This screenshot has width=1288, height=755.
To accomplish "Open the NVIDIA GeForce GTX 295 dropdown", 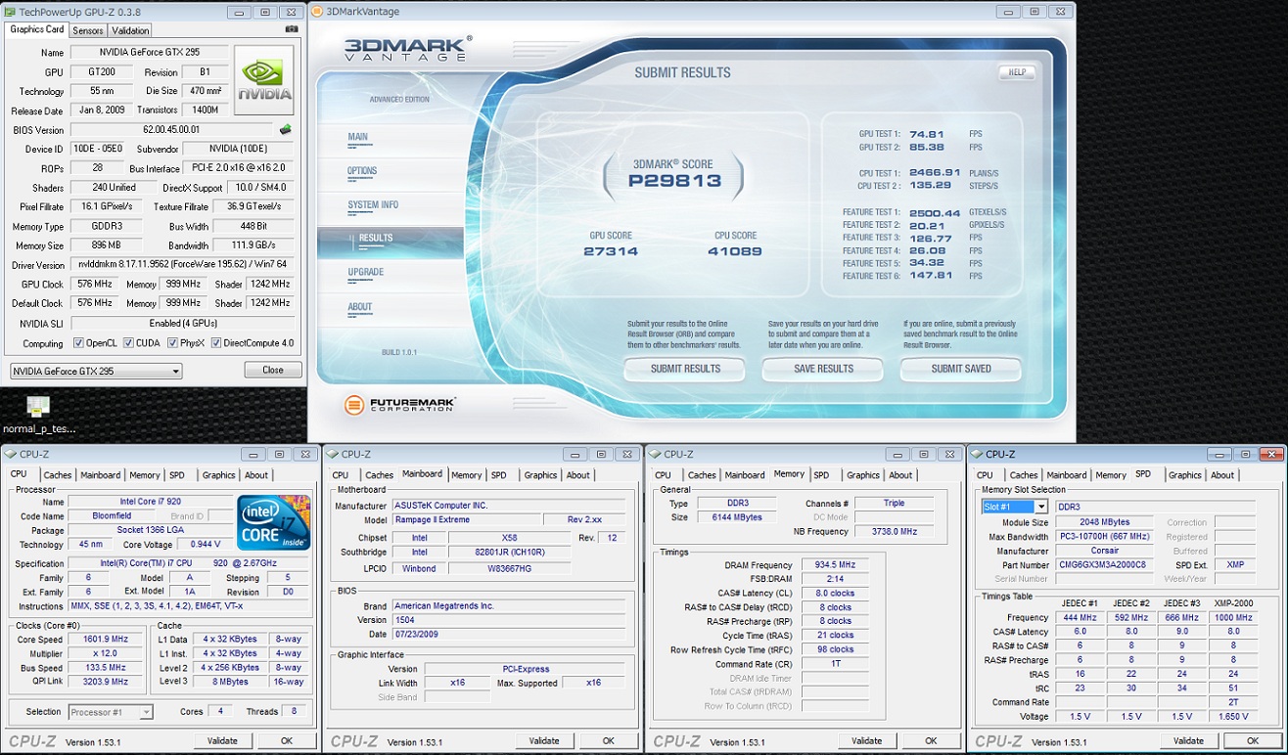I will 96,371.
